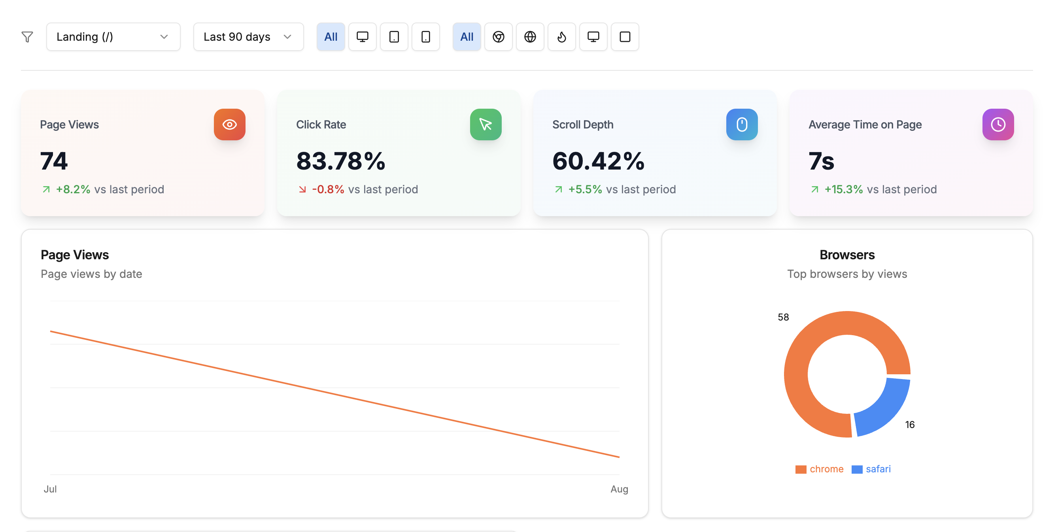Click the Scroll Depth mouse icon
The image size is (1058, 532).
[x=742, y=125]
